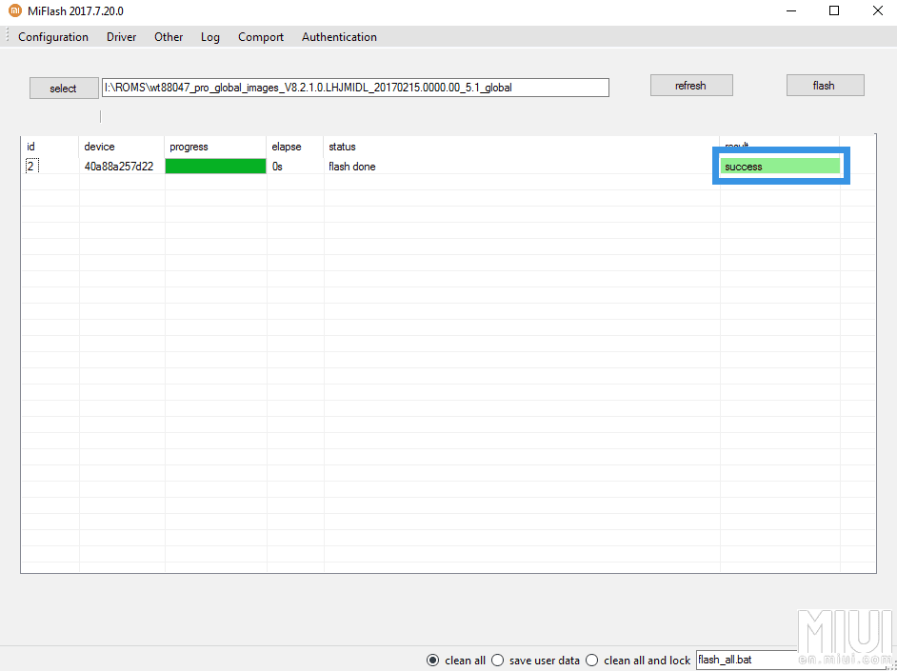897x671 pixels.
Task: Click the refresh button
Action: pyautogui.click(x=691, y=86)
